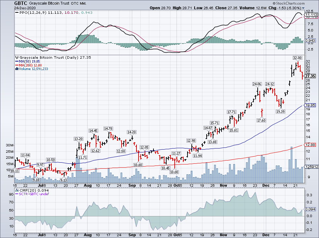Click the 15.71 high price label
The width and height of the screenshot is (319, 238).
pos(214,123)
